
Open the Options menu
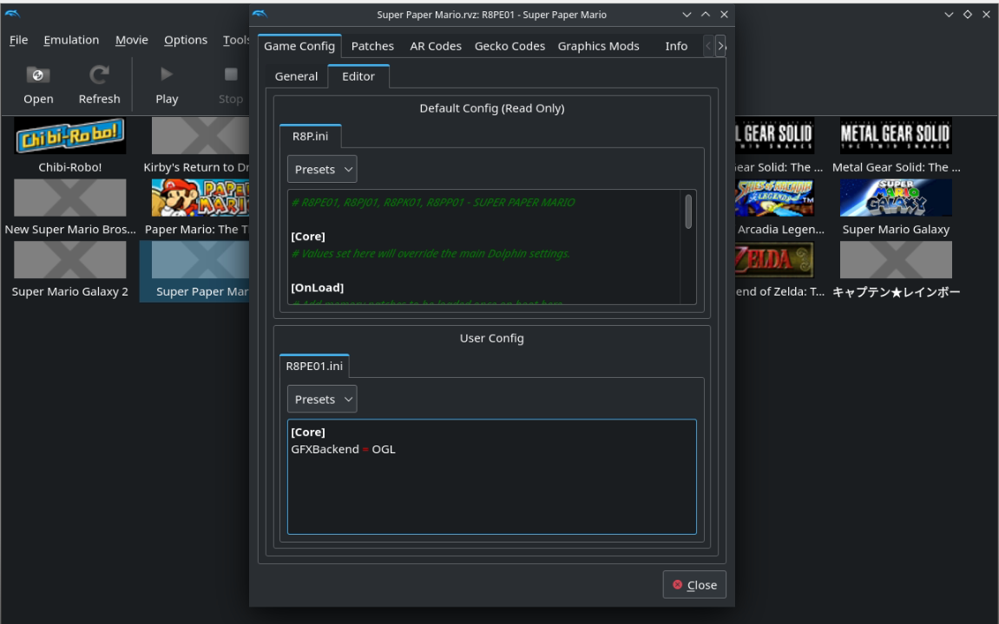186,40
